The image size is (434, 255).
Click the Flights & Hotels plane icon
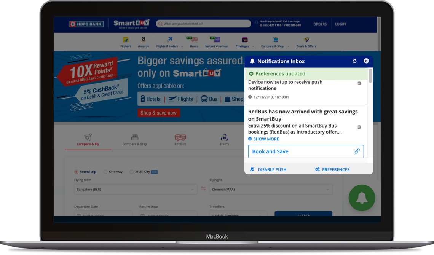[x=170, y=39]
